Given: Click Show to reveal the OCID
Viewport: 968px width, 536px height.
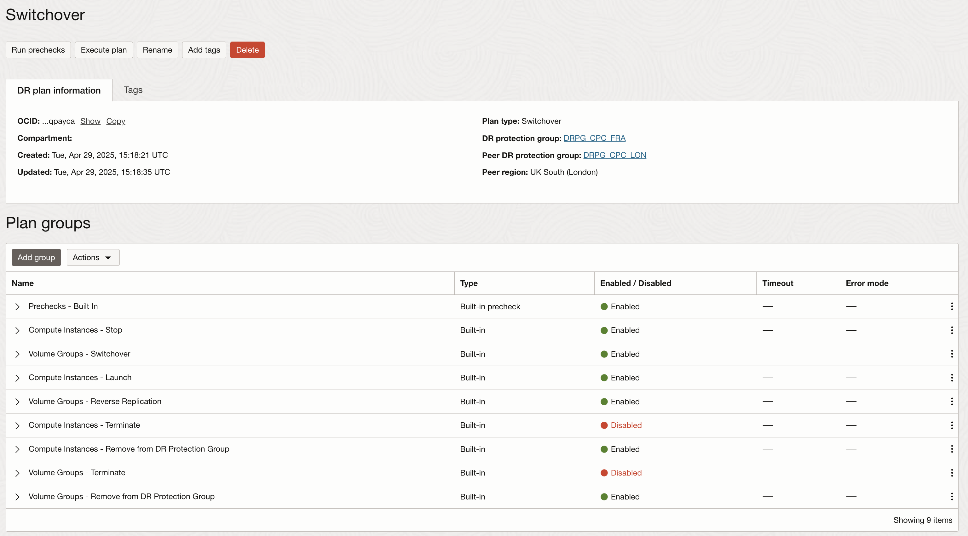Looking at the screenshot, I should click(90, 121).
